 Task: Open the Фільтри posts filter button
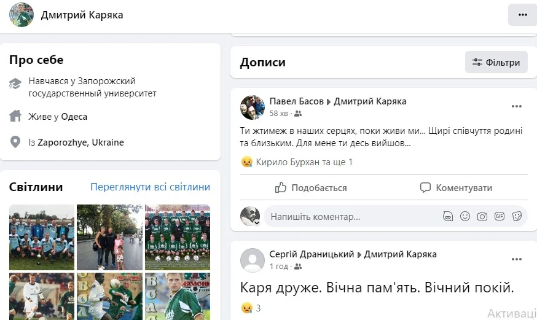496,63
